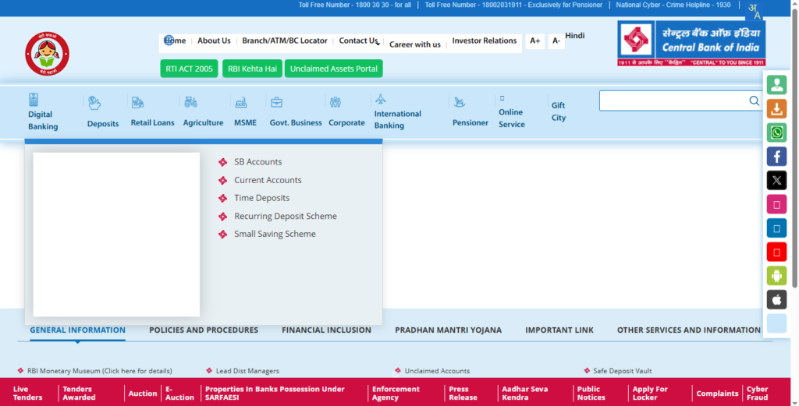Click the red square sidebar icon
Viewport: 799px width, 406px height.
[x=776, y=252]
